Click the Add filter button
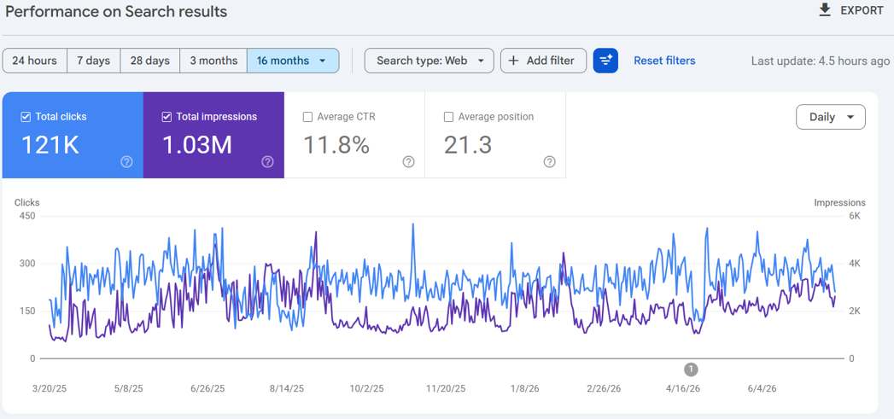Screen dimensions: 894x419 tap(543, 61)
